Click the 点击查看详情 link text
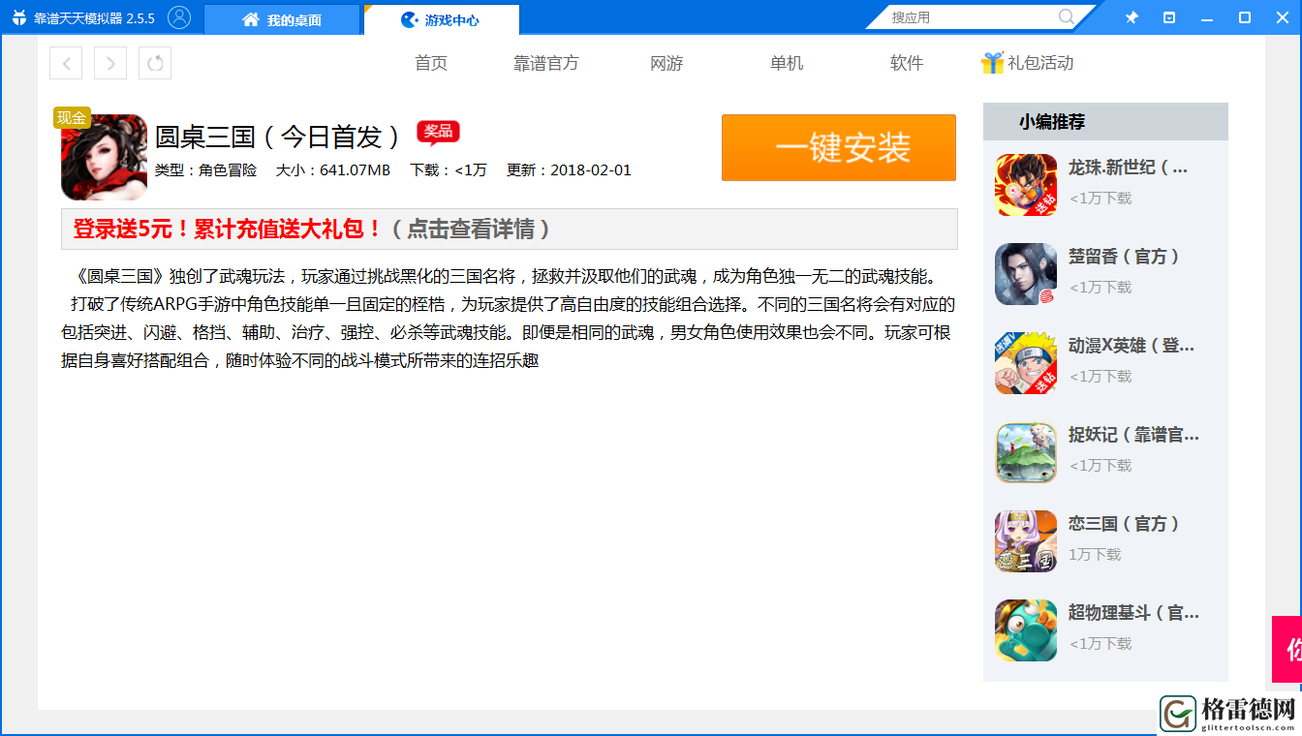Screen dimensions: 1302x736 click(x=471, y=230)
